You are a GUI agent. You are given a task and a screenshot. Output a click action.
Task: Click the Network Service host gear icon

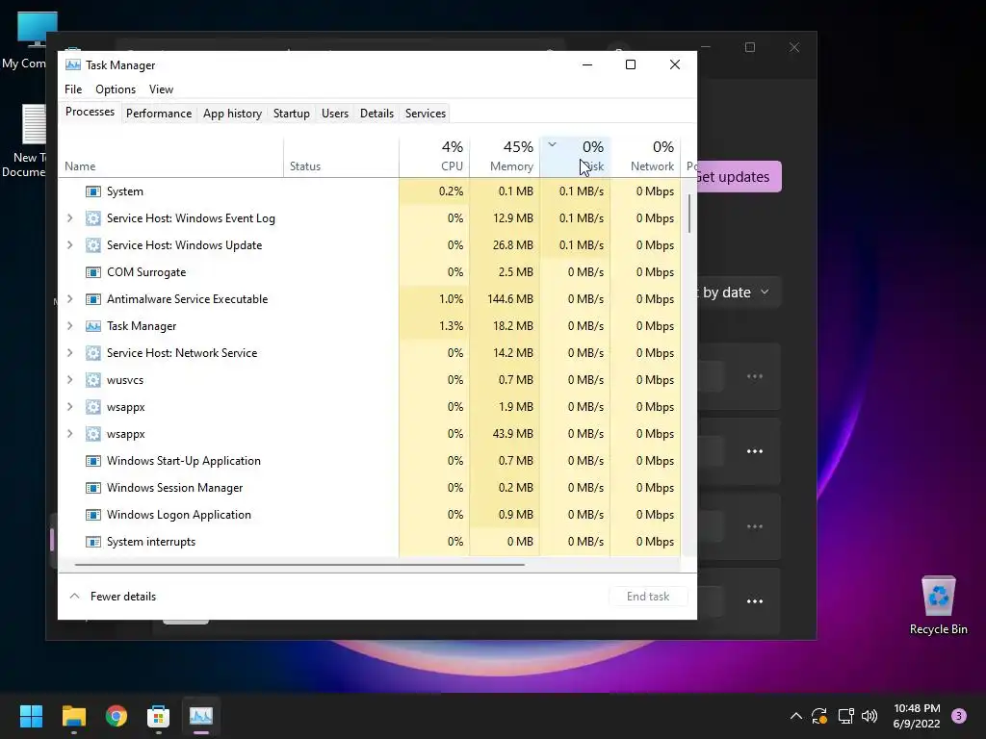click(x=93, y=353)
